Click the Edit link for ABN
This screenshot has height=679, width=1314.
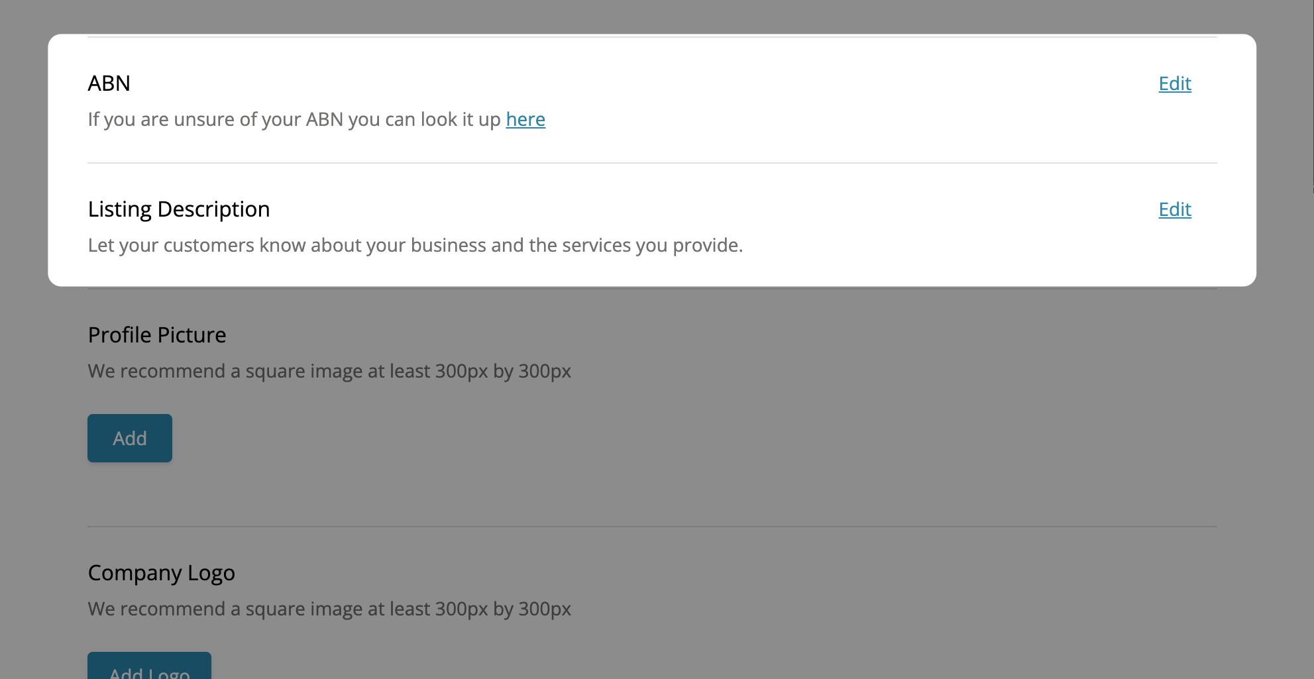(x=1174, y=83)
